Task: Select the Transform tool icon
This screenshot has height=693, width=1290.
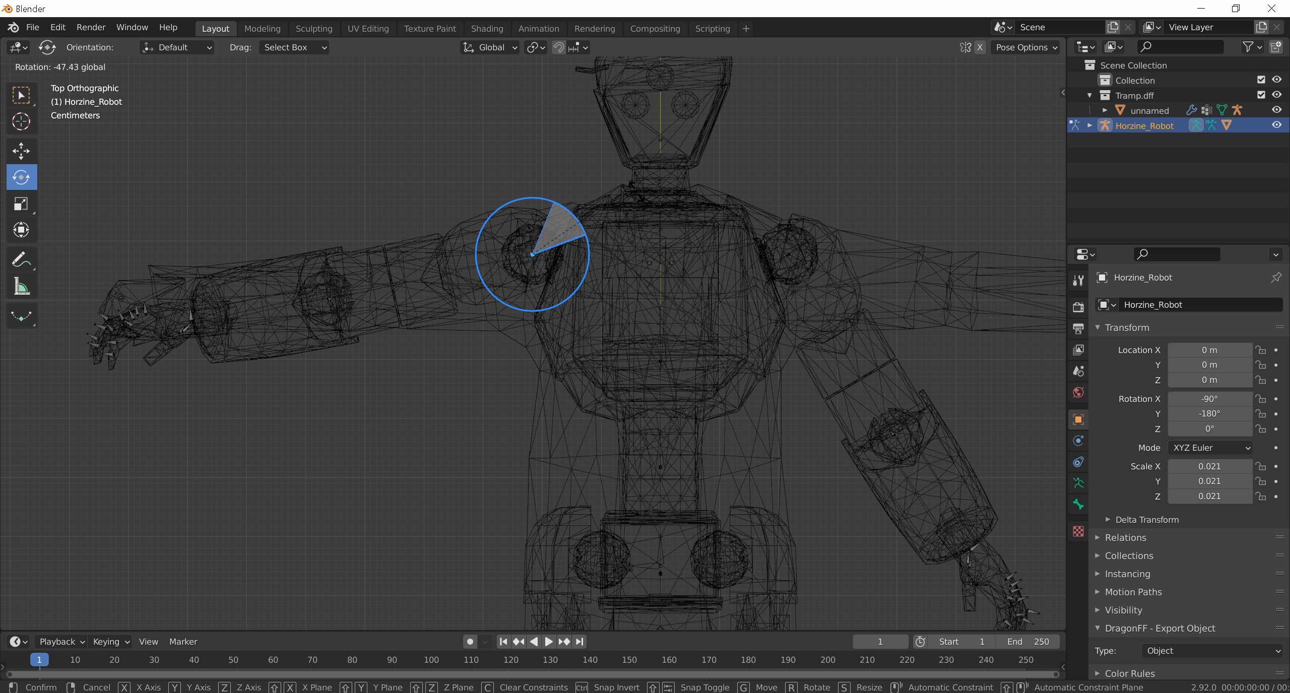Action: [21, 230]
